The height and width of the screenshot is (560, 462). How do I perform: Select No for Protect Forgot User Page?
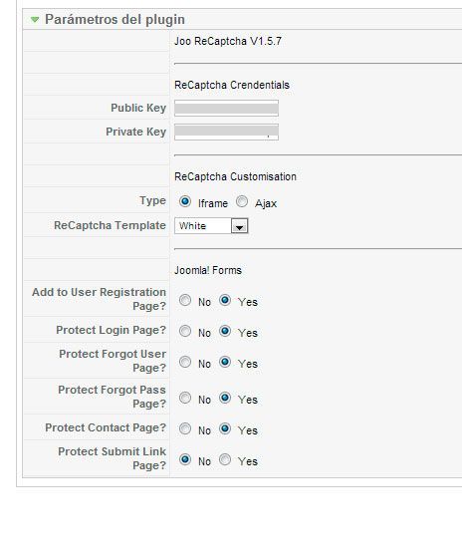(185, 362)
